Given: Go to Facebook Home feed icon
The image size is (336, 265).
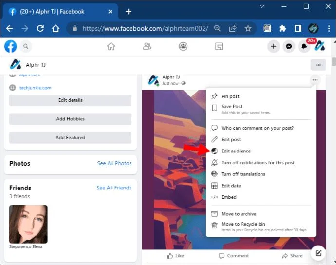Looking at the screenshot, I should [111, 46].
